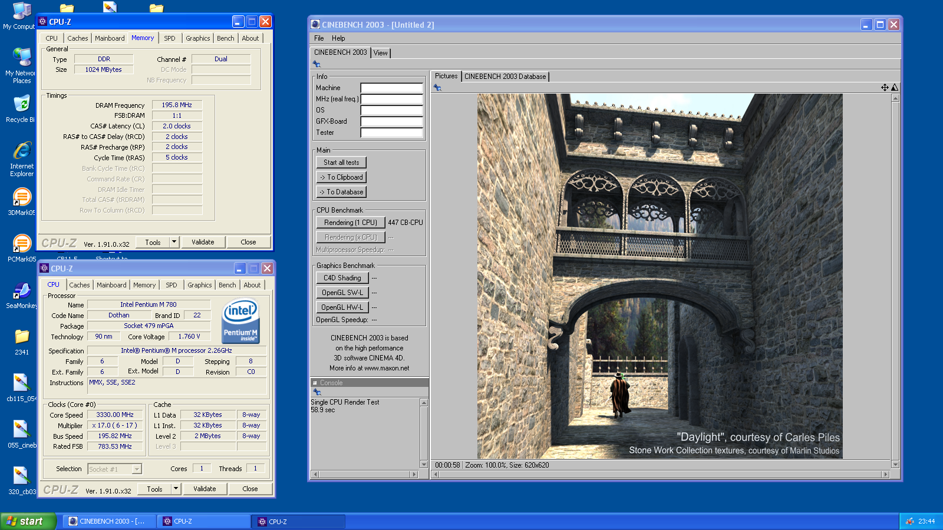The image size is (943, 530).
Task: Click the Tools button in lower CPU-Z
Action: [154, 489]
